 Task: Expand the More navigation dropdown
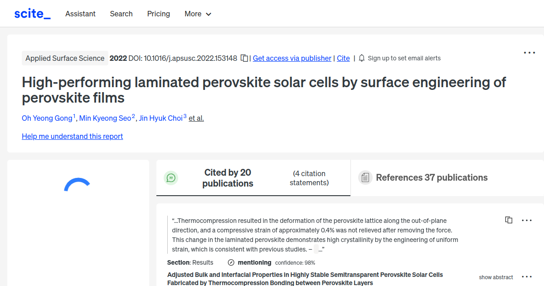pos(198,14)
